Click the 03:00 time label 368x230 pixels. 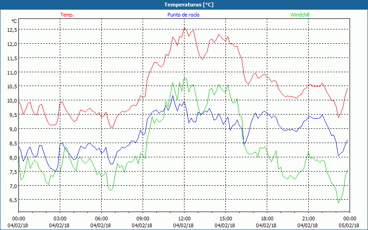pos(60,219)
